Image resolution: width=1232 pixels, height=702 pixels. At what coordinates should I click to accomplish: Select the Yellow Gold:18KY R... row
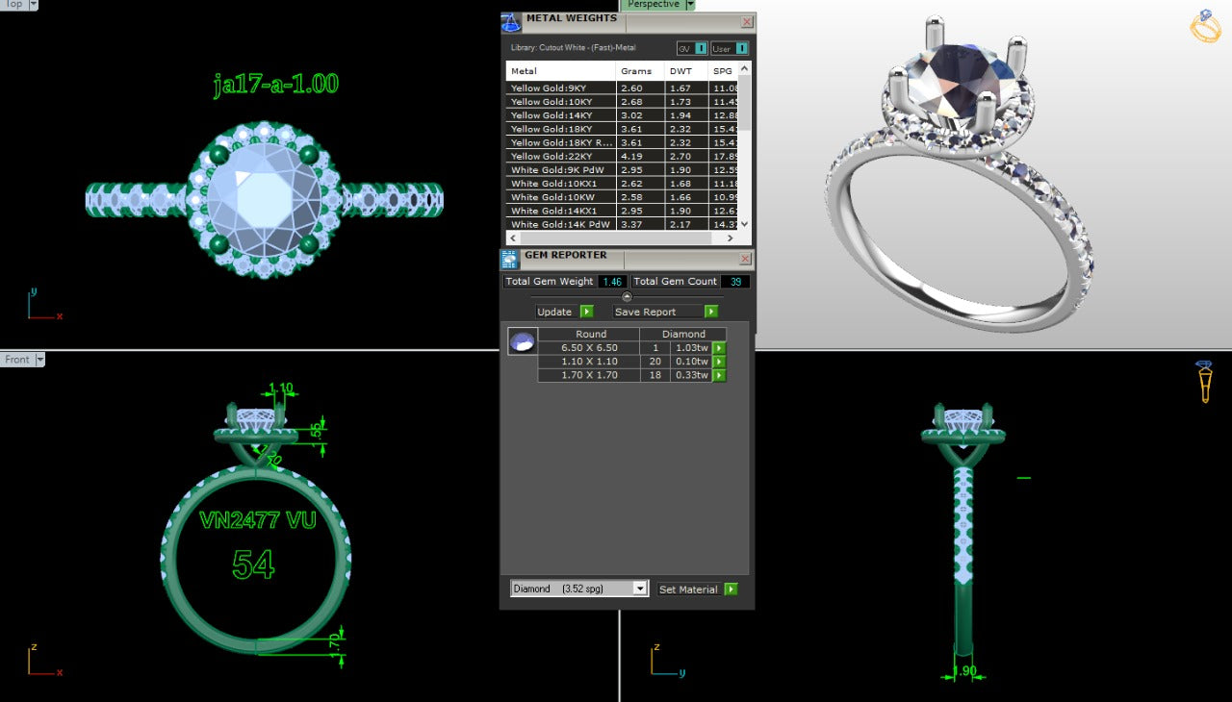(x=623, y=142)
